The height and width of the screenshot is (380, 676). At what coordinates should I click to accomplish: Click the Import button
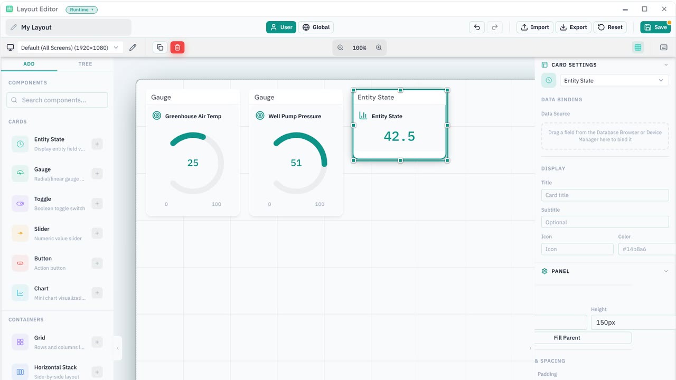tap(535, 27)
